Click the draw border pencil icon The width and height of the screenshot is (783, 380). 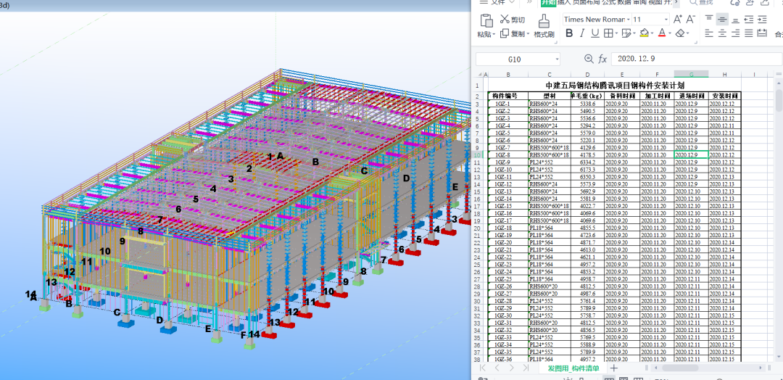[x=626, y=33]
